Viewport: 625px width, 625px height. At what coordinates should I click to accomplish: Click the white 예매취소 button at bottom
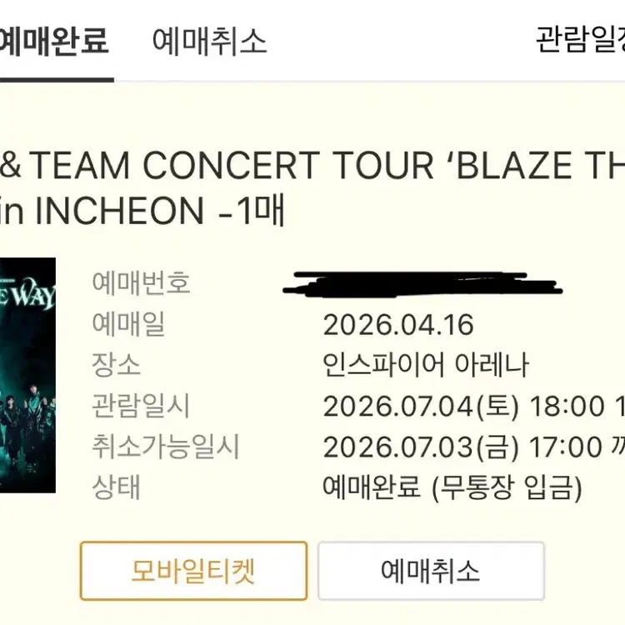[431, 571]
